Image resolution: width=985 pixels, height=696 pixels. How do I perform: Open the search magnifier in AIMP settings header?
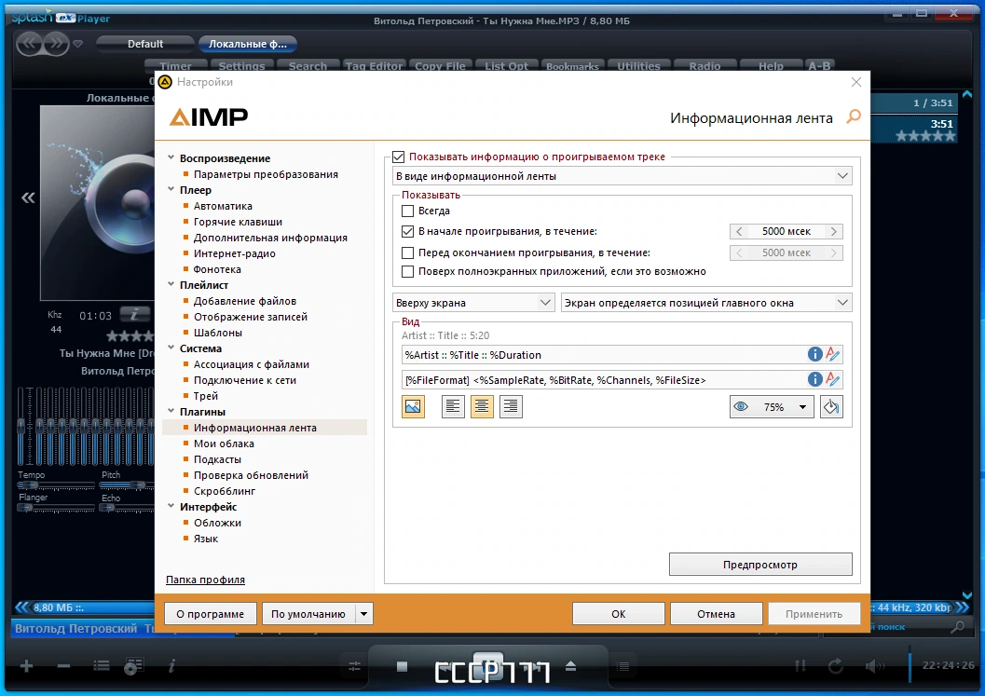click(x=853, y=116)
